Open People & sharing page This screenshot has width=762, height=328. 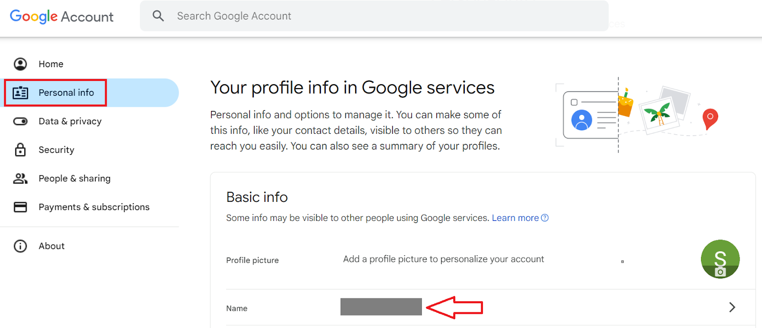tap(74, 179)
